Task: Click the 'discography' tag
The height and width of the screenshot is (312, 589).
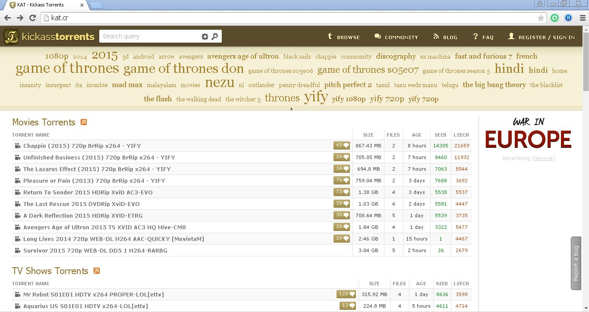Action: click(x=396, y=56)
